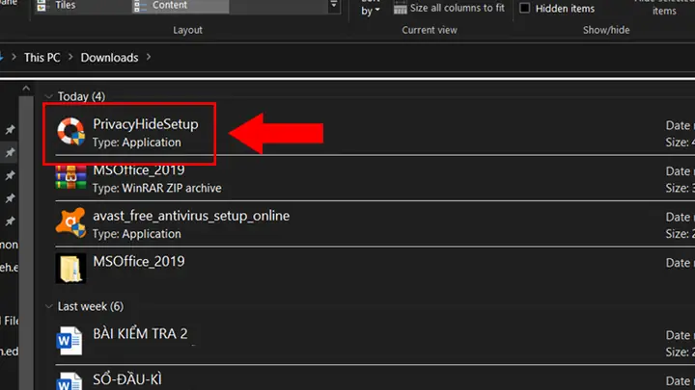This screenshot has height=390, width=695.
Task: Click the Size all columns to fit icon
Action: tap(400, 8)
